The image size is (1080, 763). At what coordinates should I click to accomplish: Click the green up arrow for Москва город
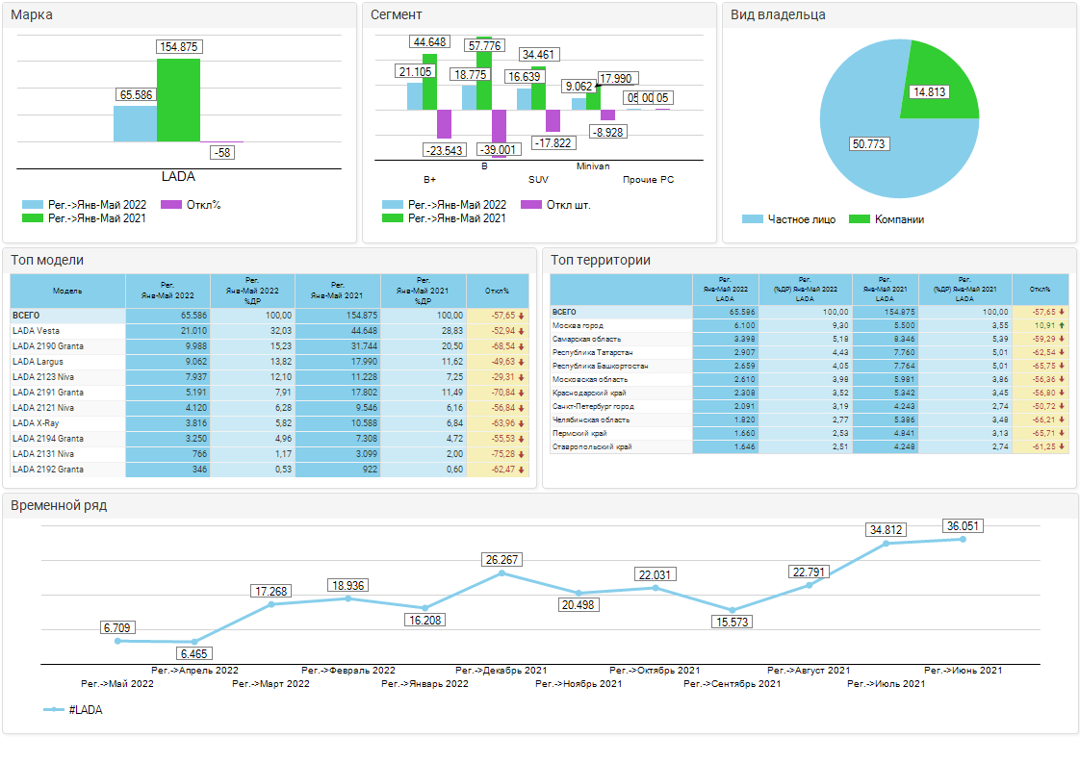pos(1062,326)
